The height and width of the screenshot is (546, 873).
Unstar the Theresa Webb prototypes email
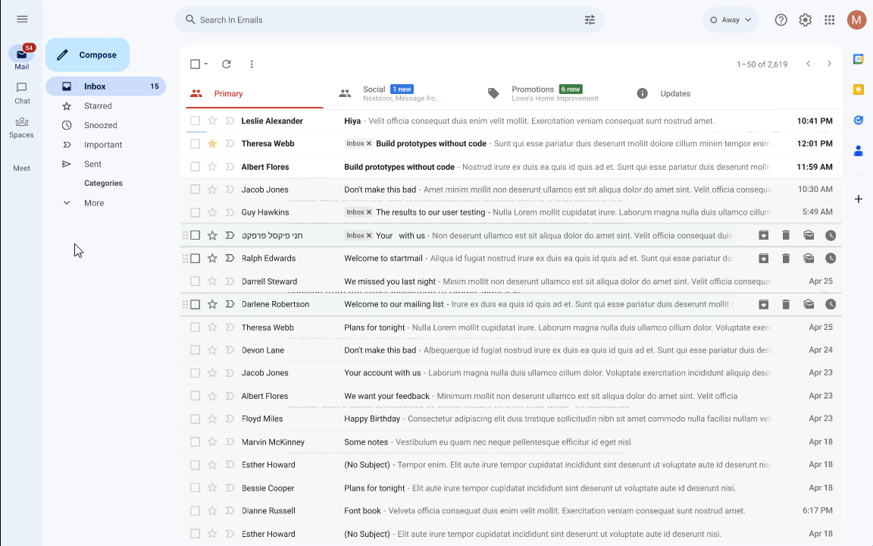212,143
